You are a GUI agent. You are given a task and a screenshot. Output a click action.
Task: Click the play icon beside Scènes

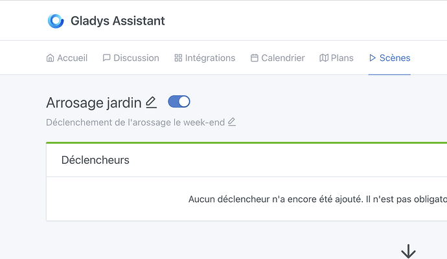click(x=372, y=58)
